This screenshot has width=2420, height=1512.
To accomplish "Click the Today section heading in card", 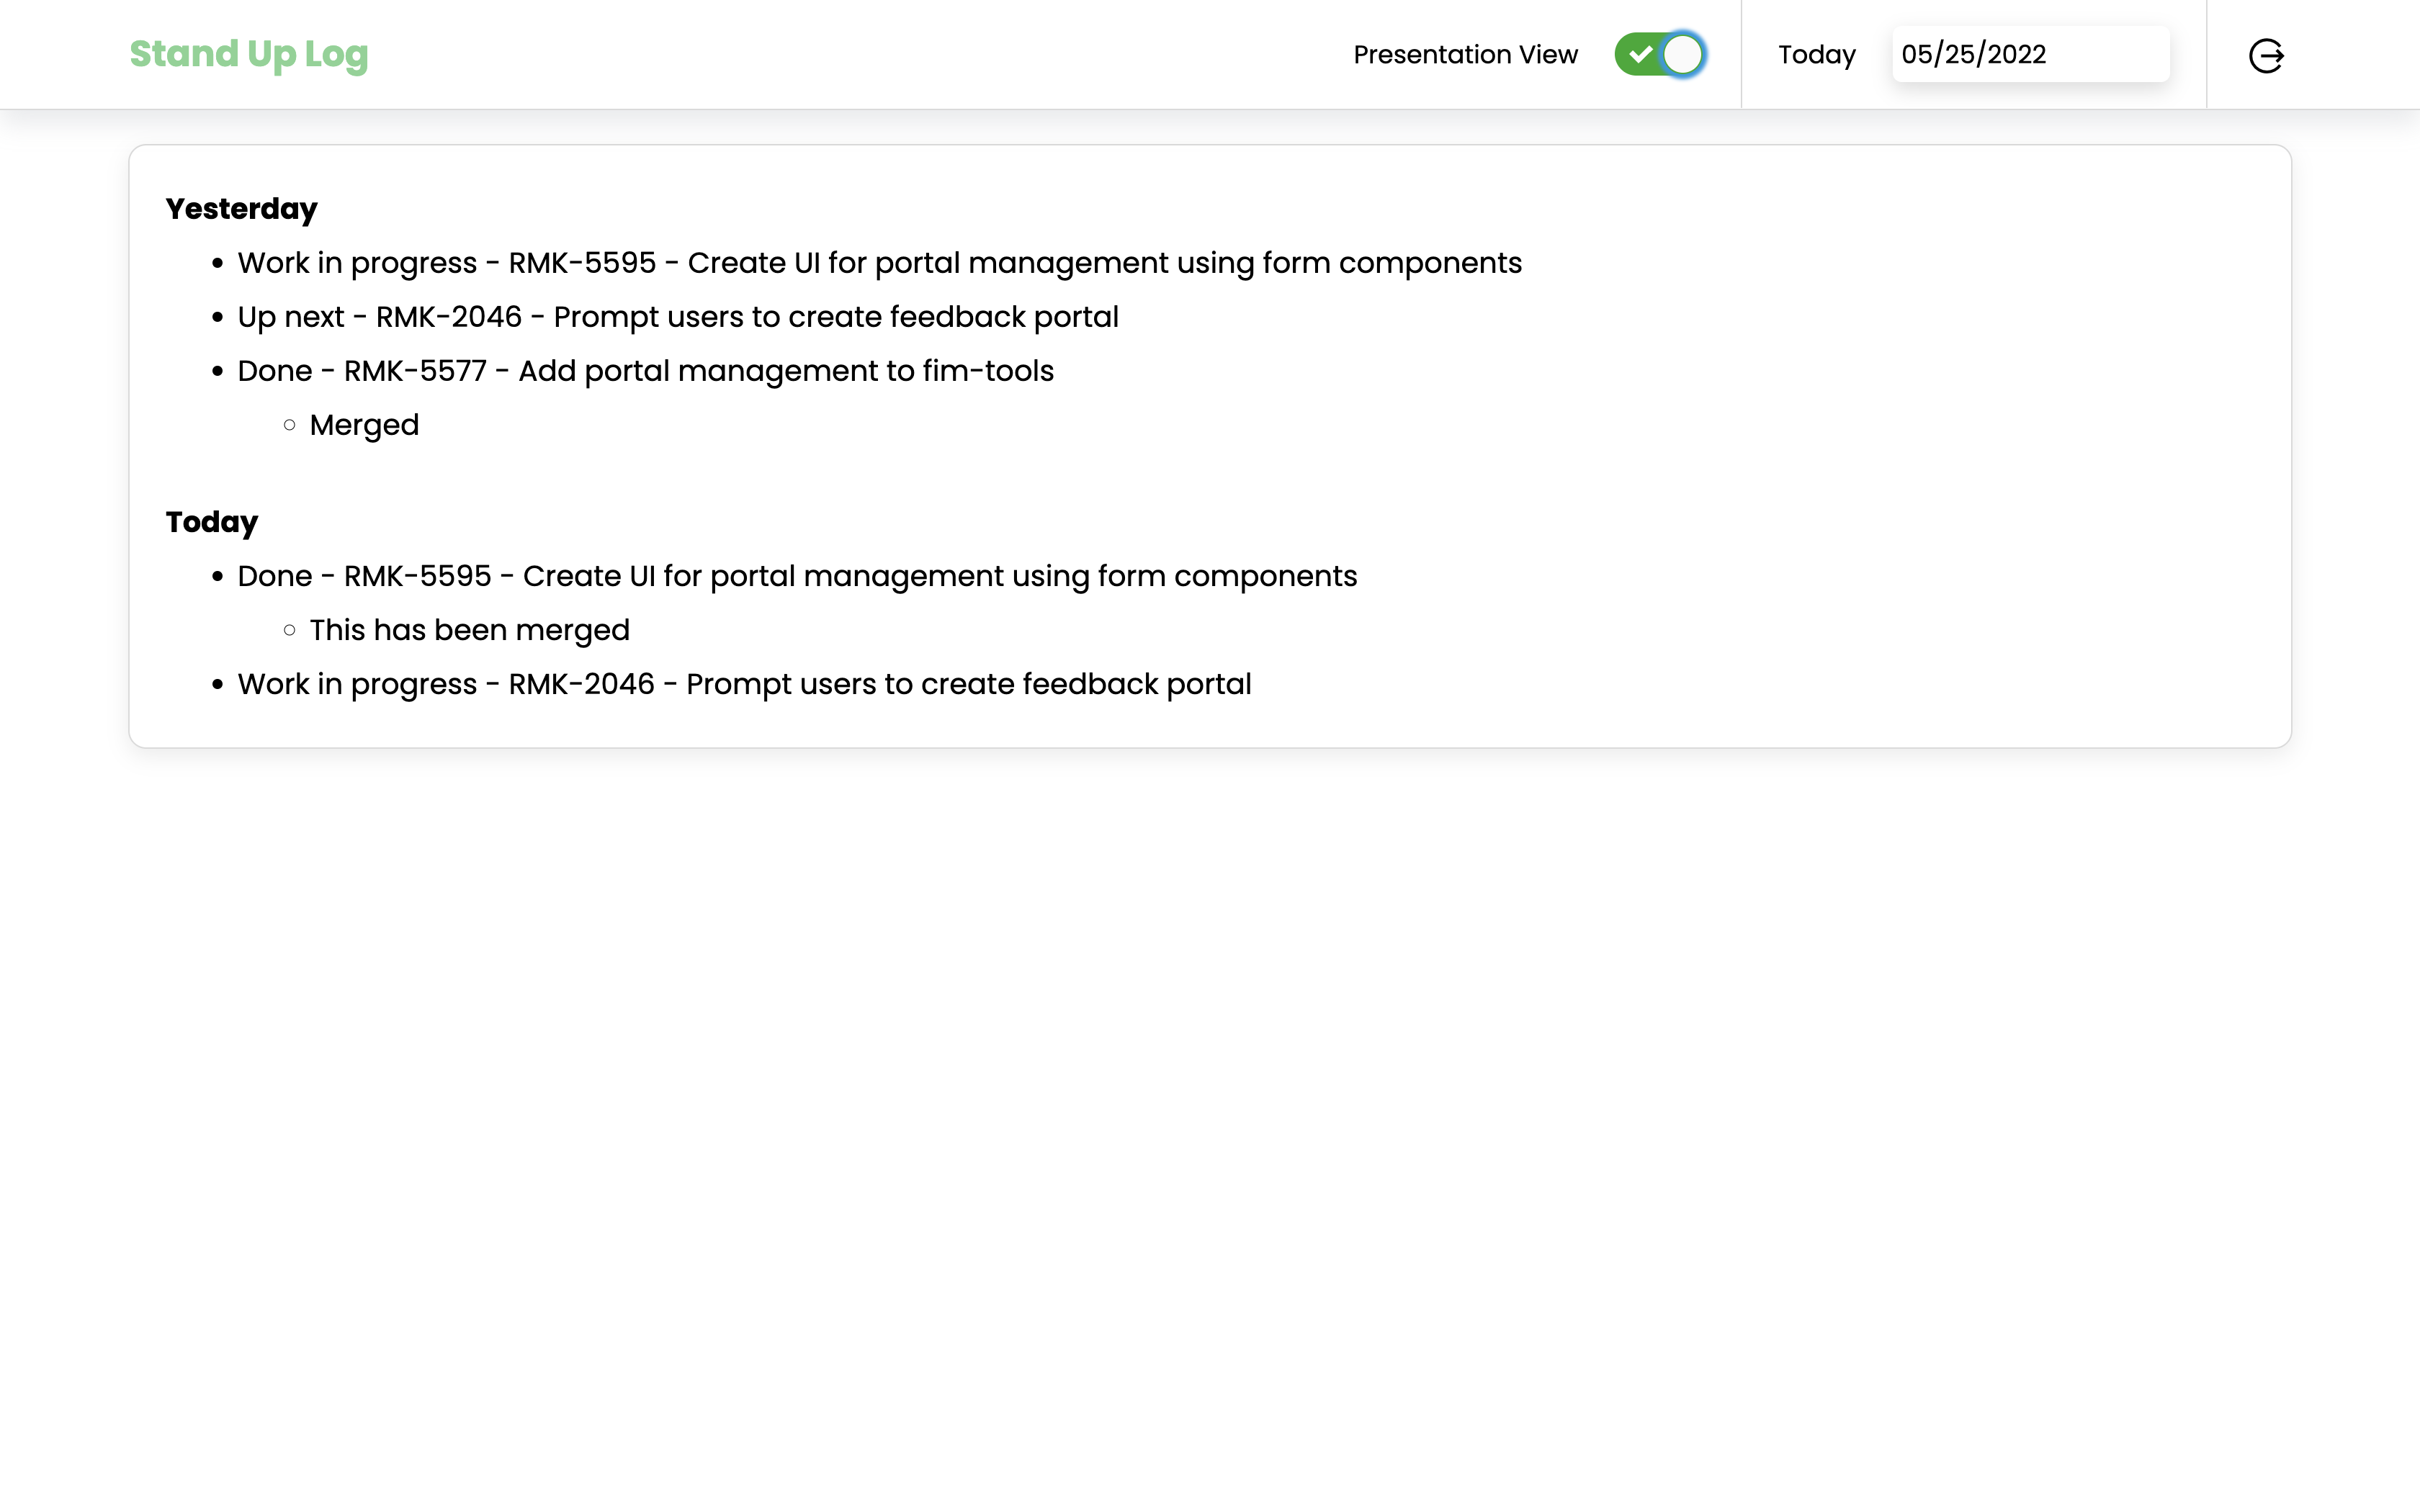I will click(211, 522).
